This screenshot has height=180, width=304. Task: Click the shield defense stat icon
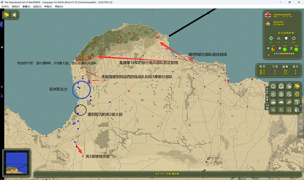(x=286, y=38)
